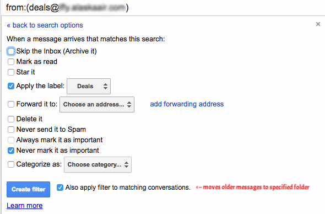Screen dimensions: 325x214
Task: Tick the Star it checkbox
Action: 11,72
